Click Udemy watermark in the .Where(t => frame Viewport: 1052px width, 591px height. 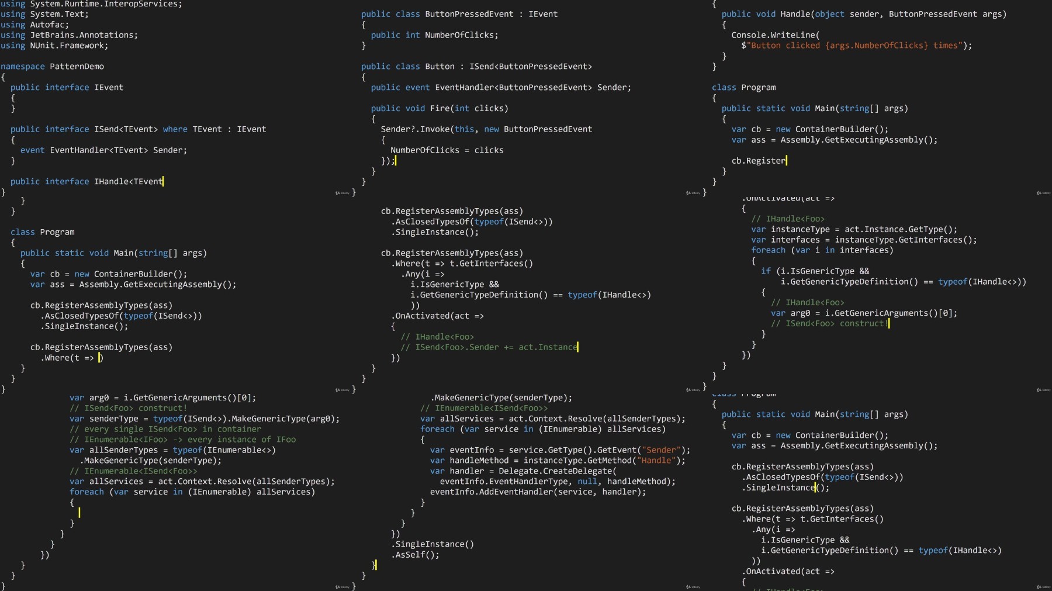[342, 390]
